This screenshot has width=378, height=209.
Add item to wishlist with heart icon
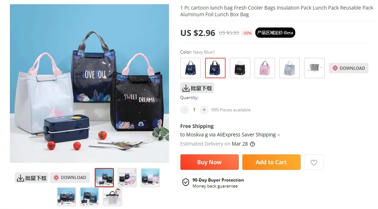314,162
